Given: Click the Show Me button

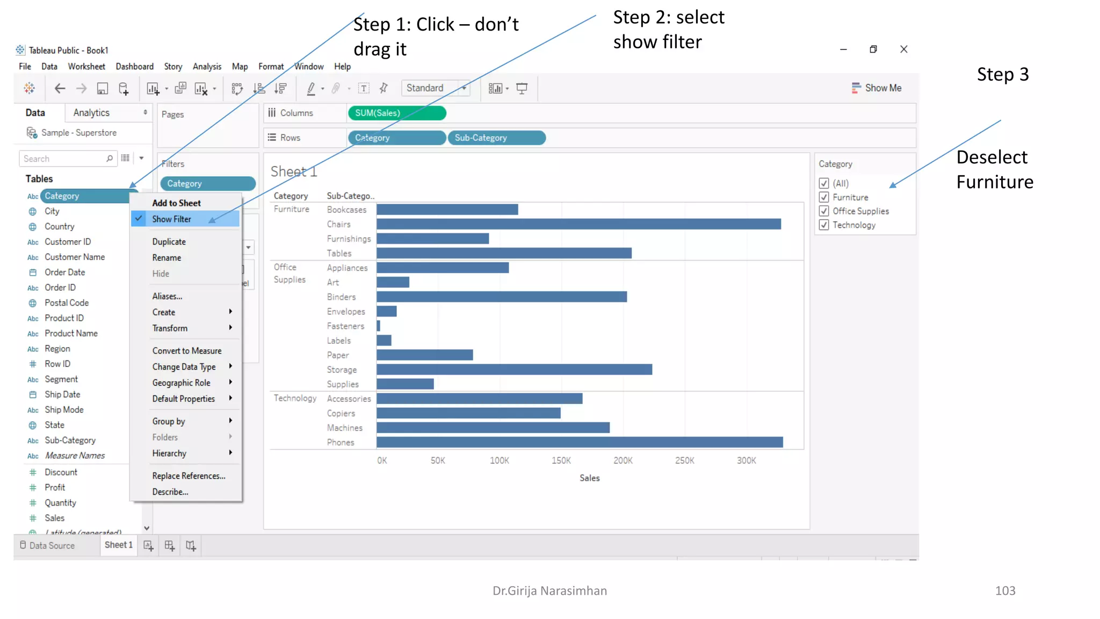Looking at the screenshot, I should pos(877,88).
